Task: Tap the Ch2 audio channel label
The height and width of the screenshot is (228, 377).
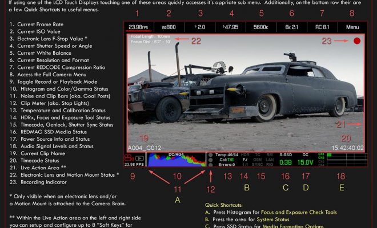Action: point(321,158)
